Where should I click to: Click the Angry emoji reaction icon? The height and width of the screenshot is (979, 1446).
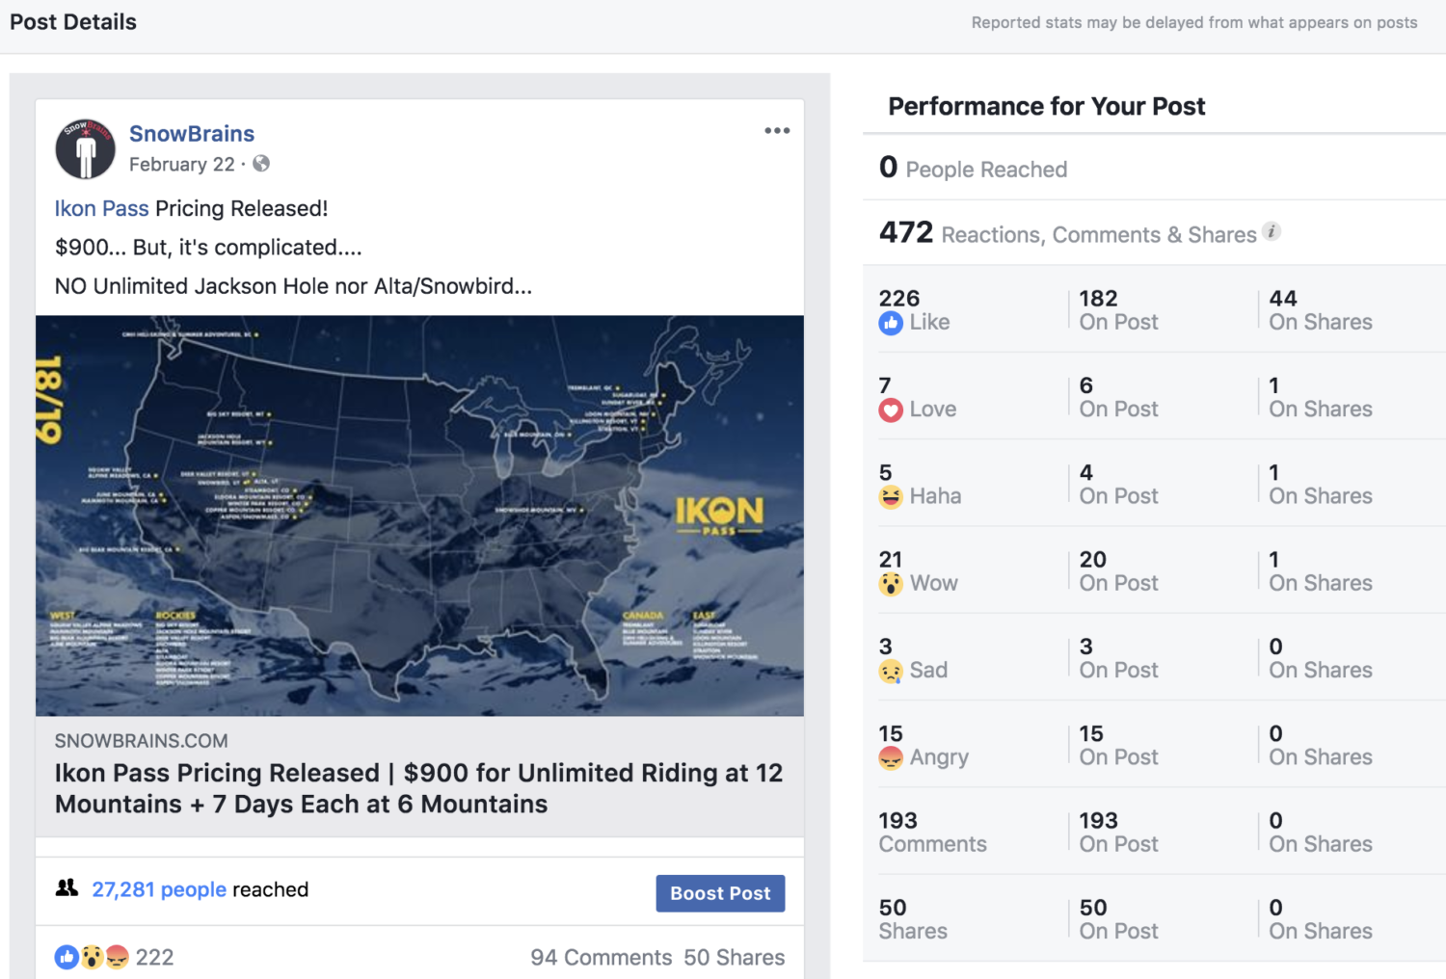[x=891, y=758]
